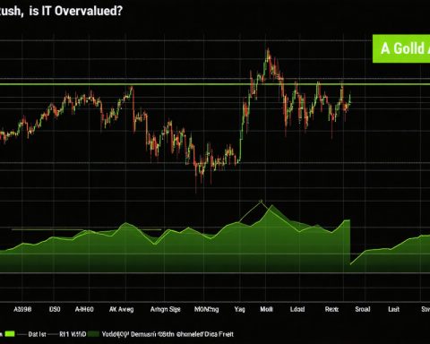The width and height of the screenshot is (430, 344).
Task: Click the 'AK Aveg' x-axis label
Action: point(121,309)
